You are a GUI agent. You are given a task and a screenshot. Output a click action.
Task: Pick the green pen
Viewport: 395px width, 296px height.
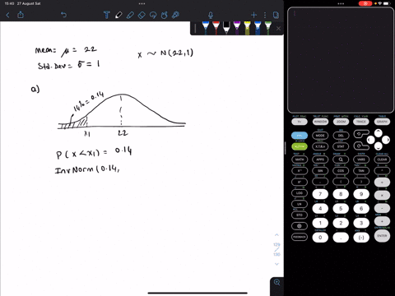click(x=268, y=28)
